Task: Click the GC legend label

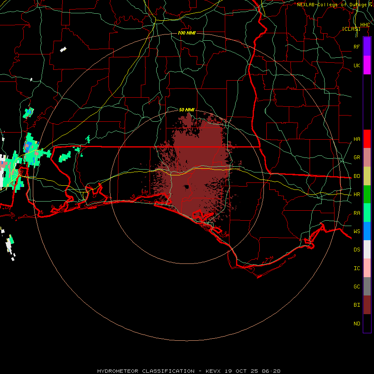Action: pyautogui.click(x=357, y=286)
